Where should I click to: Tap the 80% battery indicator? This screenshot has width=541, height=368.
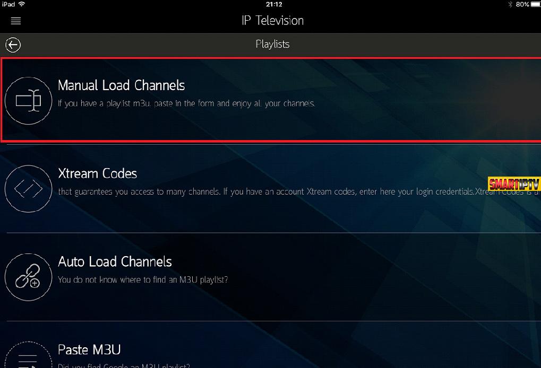coord(528,4)
